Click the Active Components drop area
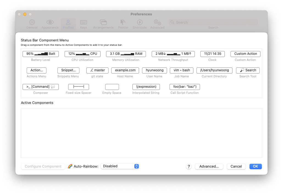Image resolution: width=283 pixels, height=195 pixels. (141, 133)
